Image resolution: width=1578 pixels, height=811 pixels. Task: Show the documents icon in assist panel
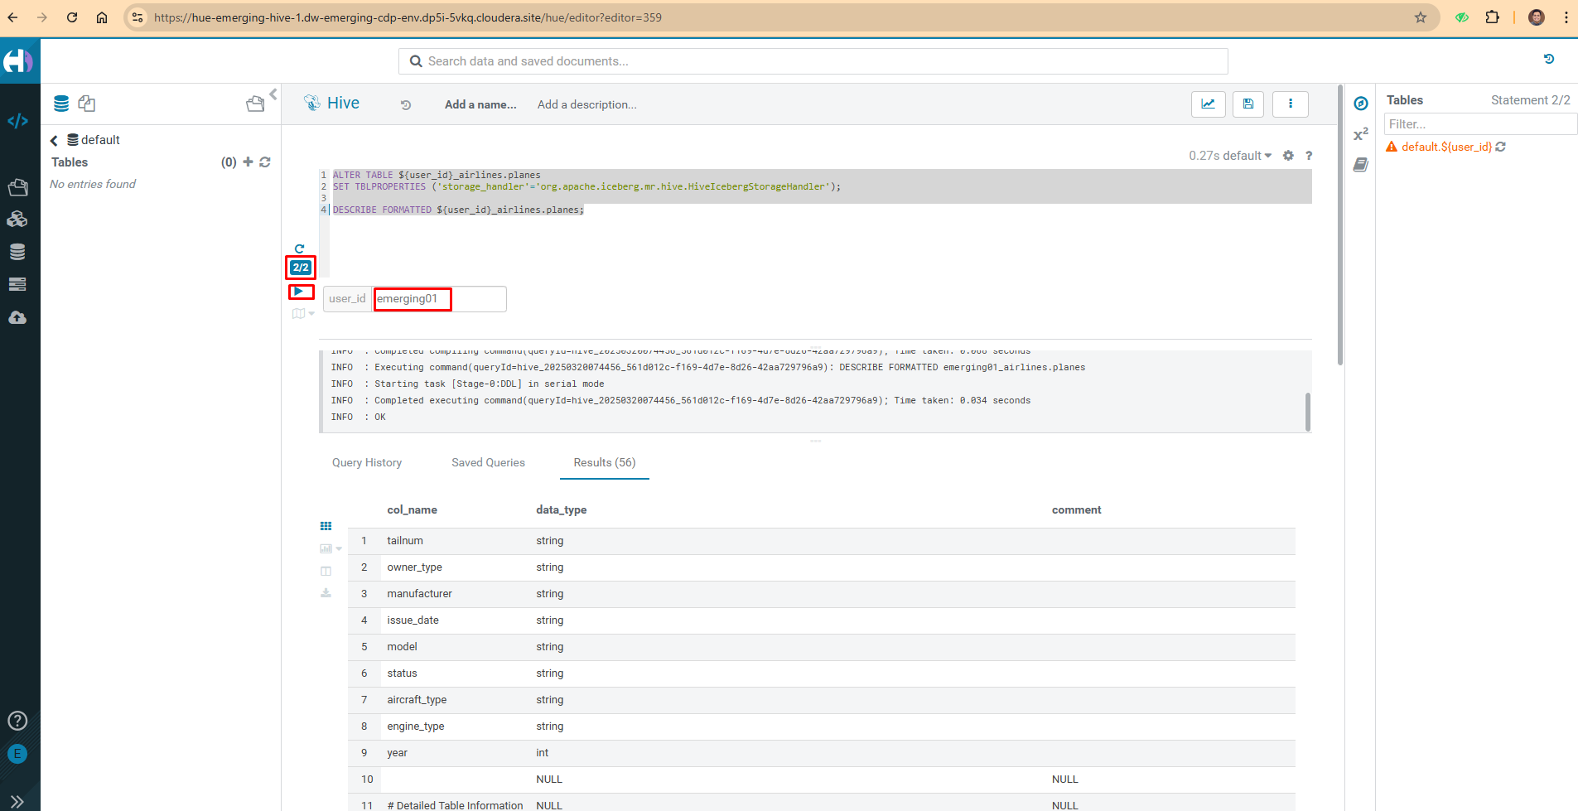click(87, 104)
